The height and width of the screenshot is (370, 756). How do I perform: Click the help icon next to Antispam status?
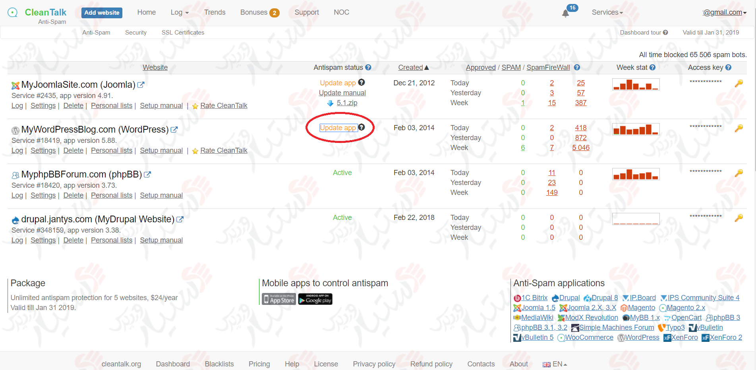click(x=368, y=67)
